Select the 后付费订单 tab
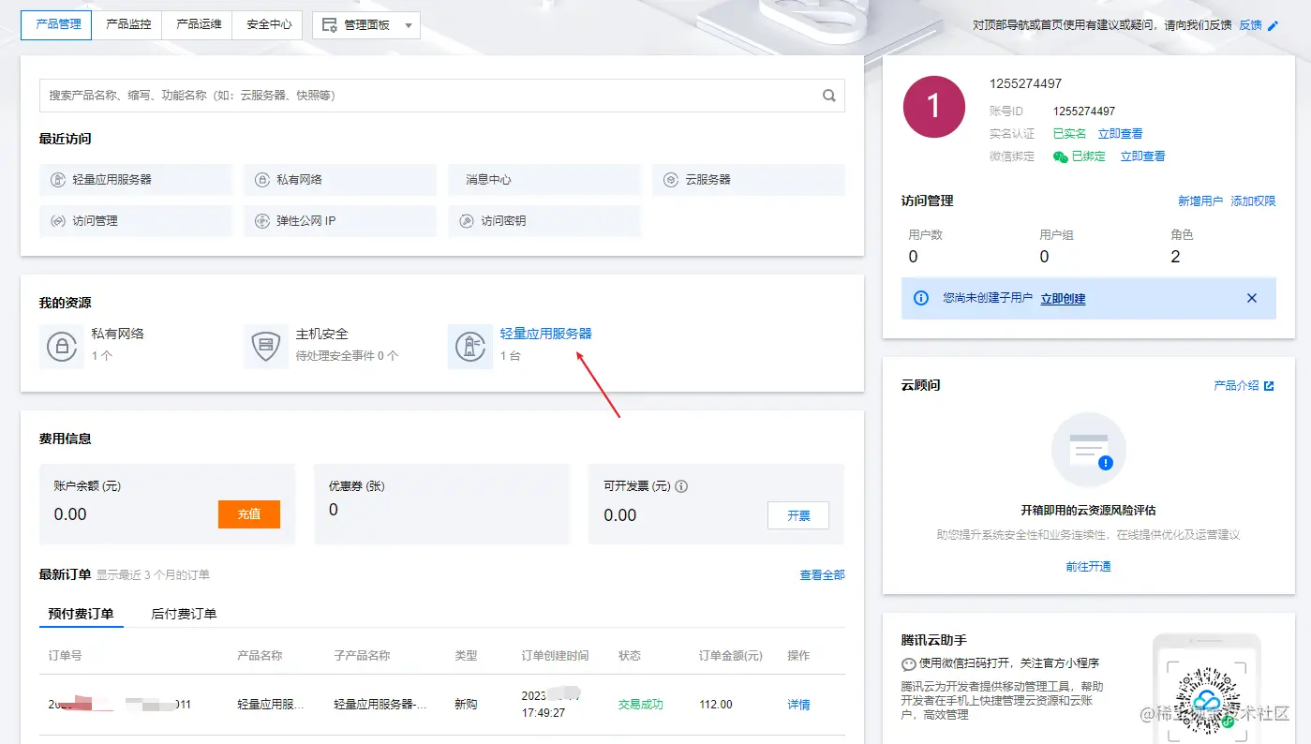1311x744 pixels. coord(184,614)
